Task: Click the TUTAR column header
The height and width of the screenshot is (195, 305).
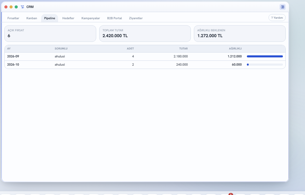Action: click(183, 49)
